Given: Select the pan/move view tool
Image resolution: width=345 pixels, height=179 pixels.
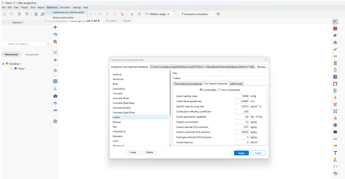Looking at the screenshot, I should pos(55,27).
